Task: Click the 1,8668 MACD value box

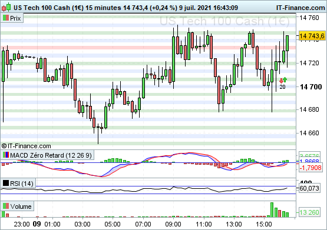Action: tap(309, 161)
